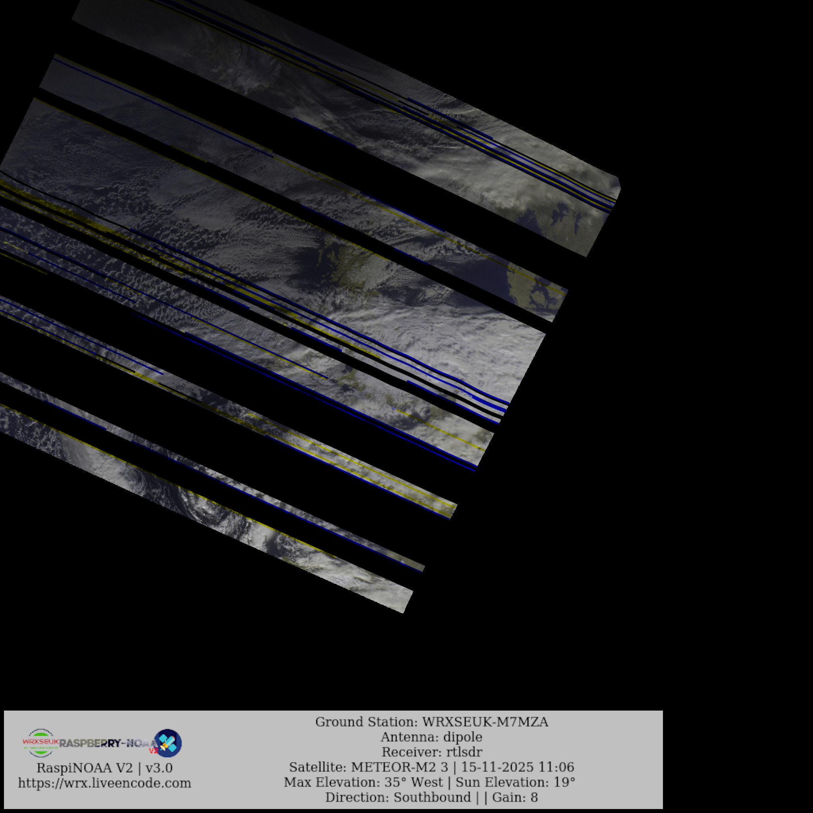Screen dimensions: 813x813
Task: Click the Antenna: dipole text
Action: (432, 737)
